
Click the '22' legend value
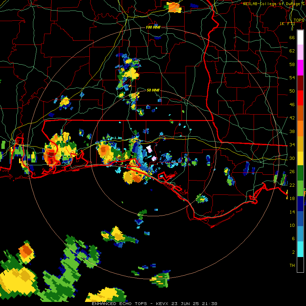[292, 185]
